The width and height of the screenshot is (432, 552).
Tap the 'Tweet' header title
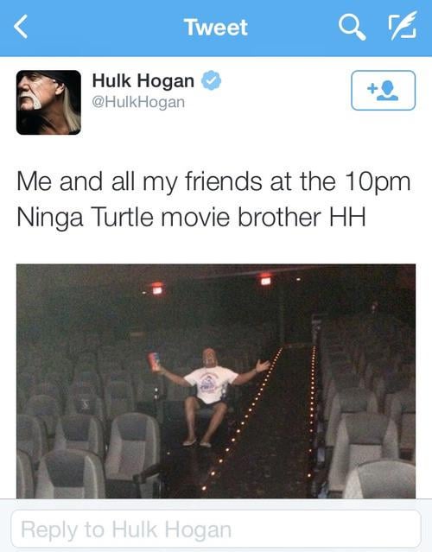[215, 27]
